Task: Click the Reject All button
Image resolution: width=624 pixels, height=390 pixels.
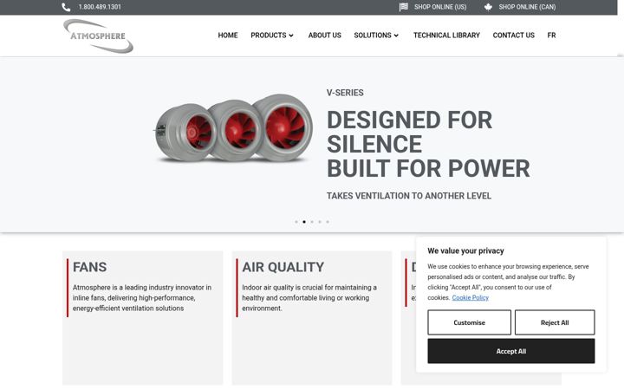Action: click(555, 322)
